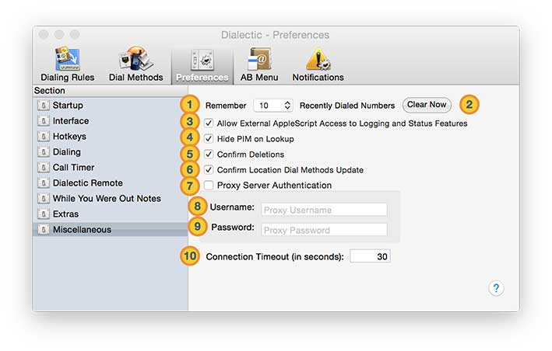552x351 pixels.
Task: Click the Remember count stepper arrows
Action: tap(287, 105)
